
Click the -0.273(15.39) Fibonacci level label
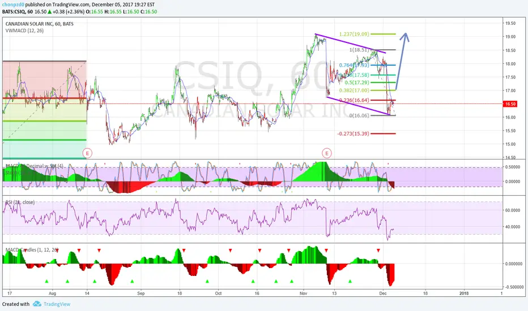coord(354,134)
